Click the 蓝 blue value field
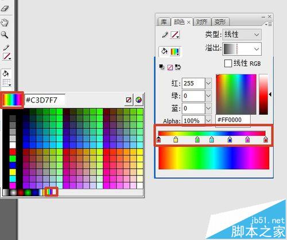 193,108
